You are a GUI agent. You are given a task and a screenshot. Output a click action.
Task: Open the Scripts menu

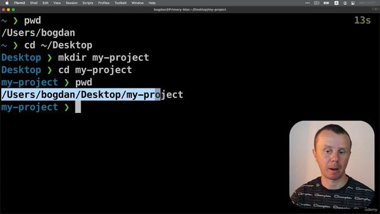(88, 3)
